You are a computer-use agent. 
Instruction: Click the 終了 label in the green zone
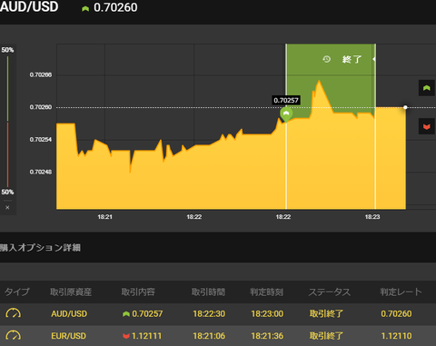point(352,59)
